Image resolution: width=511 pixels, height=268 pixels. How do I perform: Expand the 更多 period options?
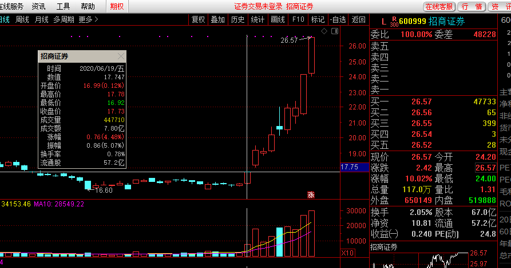tap(88, 19)
